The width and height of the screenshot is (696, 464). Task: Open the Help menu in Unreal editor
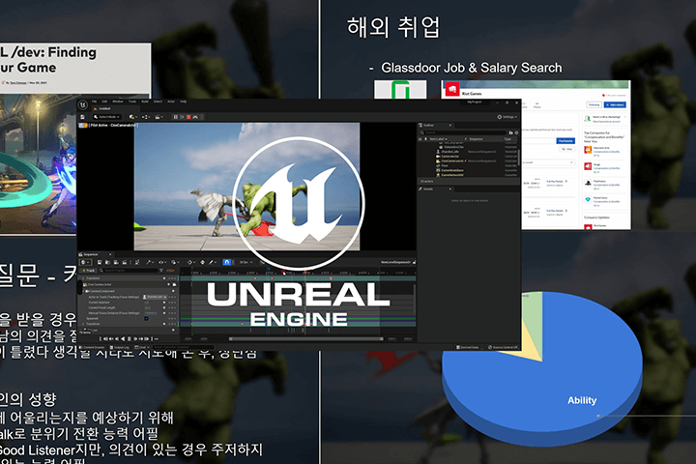click(184, 101)
